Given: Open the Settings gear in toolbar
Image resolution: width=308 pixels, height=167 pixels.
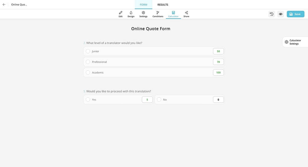Looking at the screenshot, I should click(144, 14).
